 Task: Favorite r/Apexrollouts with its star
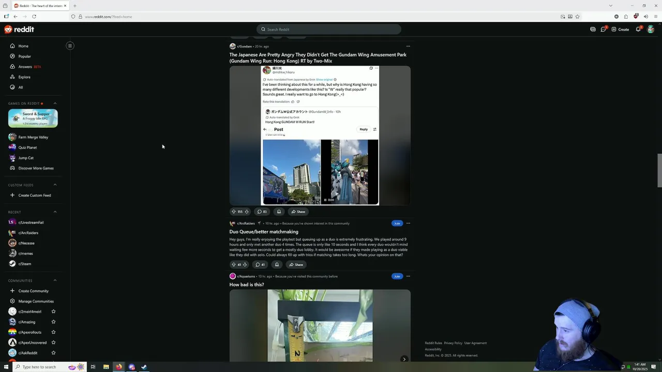[53, 332]
